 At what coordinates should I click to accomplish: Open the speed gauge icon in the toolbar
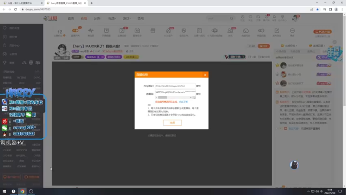246,30
